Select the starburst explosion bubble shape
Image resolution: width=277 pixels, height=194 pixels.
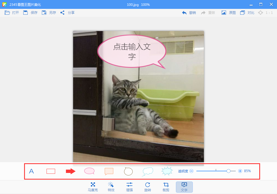[167, 171]
